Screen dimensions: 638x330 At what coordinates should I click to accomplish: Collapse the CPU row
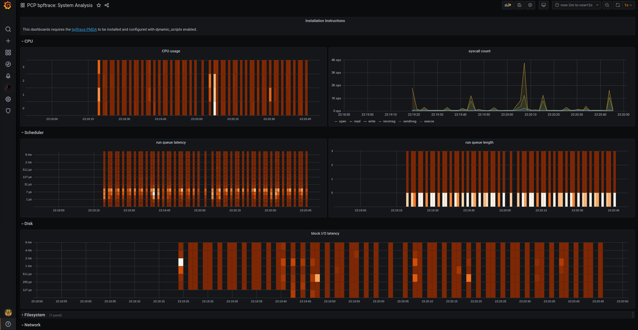point(27,41)
